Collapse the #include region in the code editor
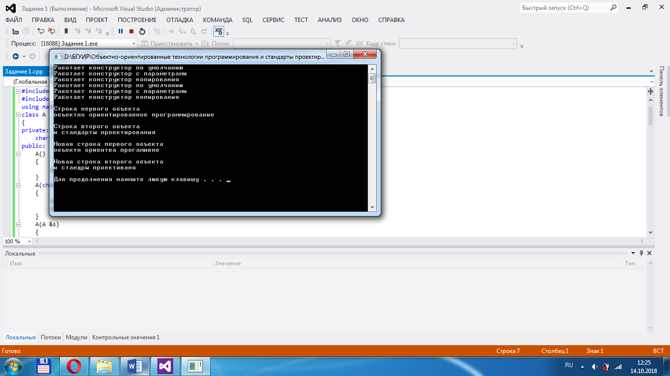This screenshot has height=376, width=670. point(18,91)
